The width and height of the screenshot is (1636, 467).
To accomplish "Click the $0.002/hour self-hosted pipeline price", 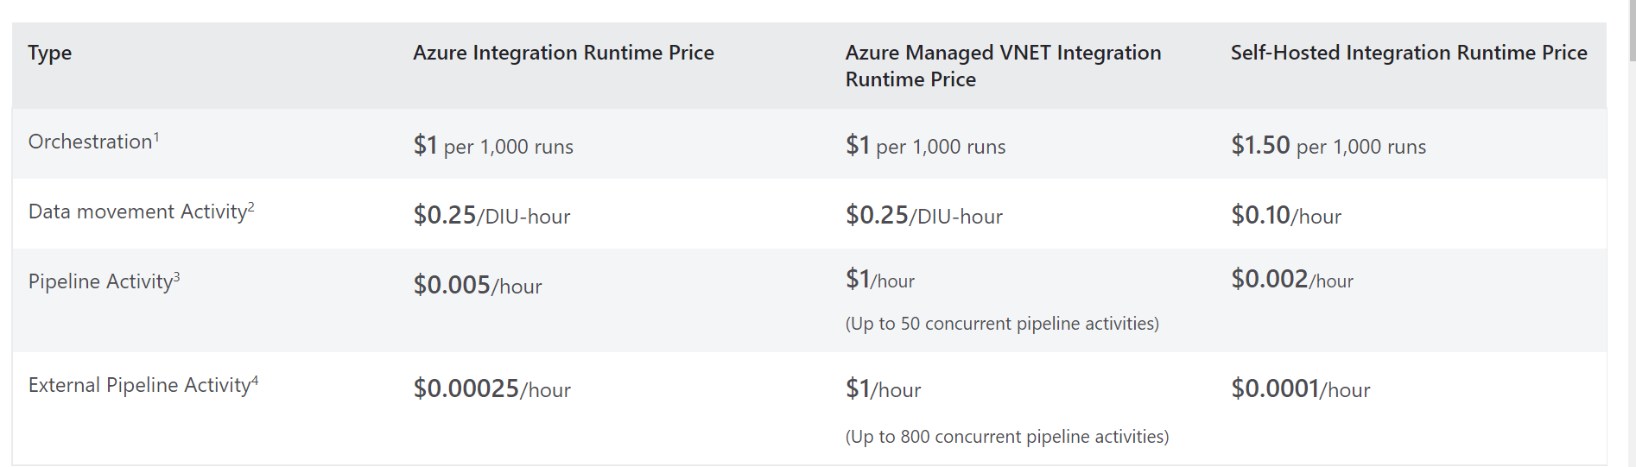I will tap(1292, 279).
